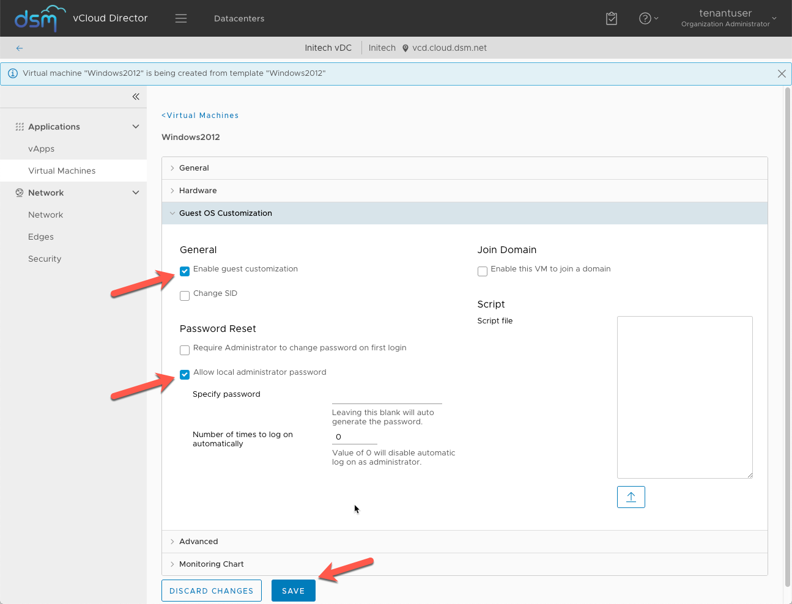The height and width of the screenshot is (604, 792).
Task: Check Enable this VM to join a domain
Action: tap(483, 271)
